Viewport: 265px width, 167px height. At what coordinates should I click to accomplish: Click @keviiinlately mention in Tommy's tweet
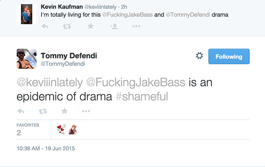[49, 82]
